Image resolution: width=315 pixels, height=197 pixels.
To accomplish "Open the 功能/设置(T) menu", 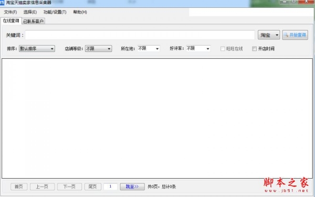I will click(55, 12).
